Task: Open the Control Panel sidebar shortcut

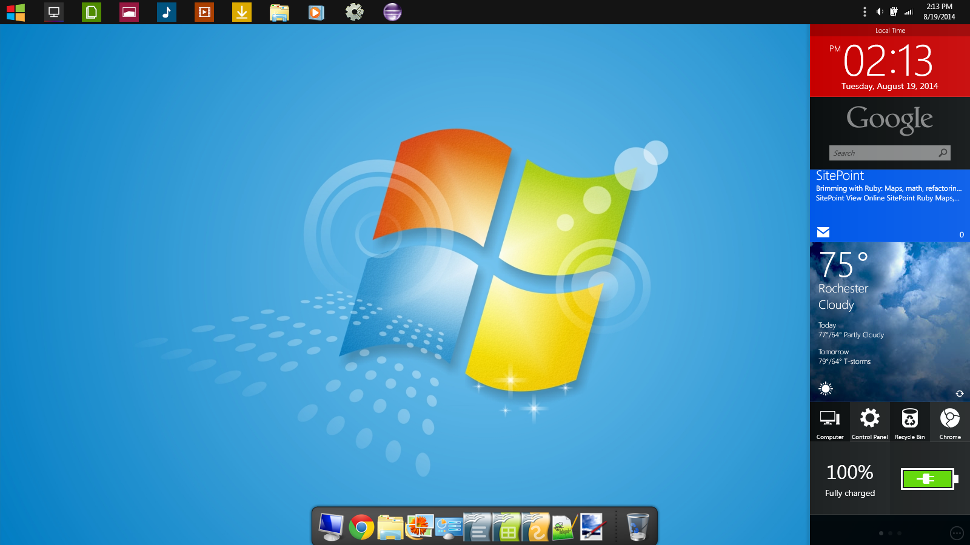Action: point(870,422)
